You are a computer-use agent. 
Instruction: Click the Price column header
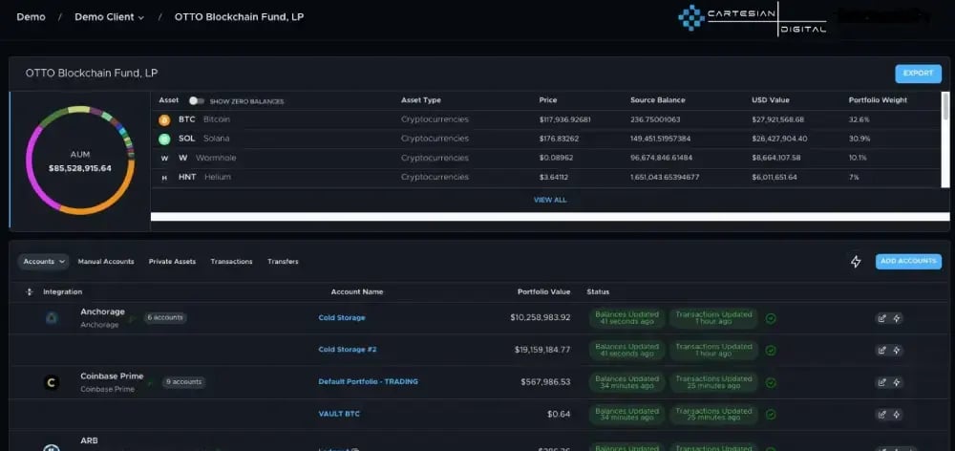(x=548, y=100)
